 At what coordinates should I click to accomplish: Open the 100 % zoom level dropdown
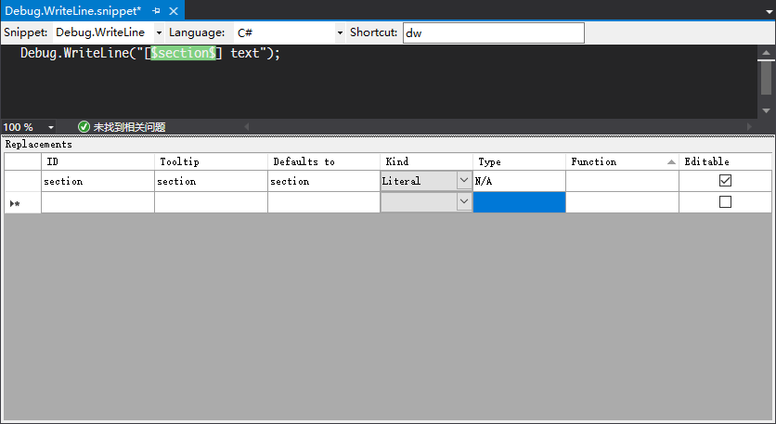(x=50, y=126)
